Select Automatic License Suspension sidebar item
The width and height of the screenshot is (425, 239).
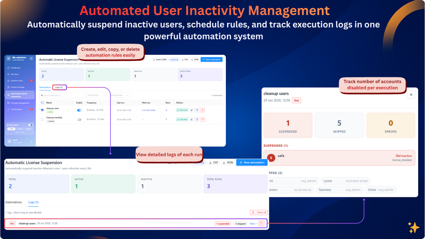point(20,95)
